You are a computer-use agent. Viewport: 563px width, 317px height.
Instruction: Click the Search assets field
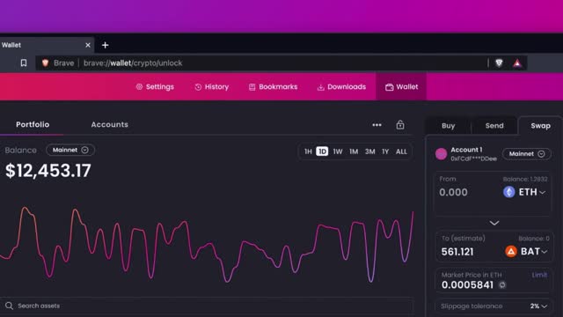pos(207,306)
